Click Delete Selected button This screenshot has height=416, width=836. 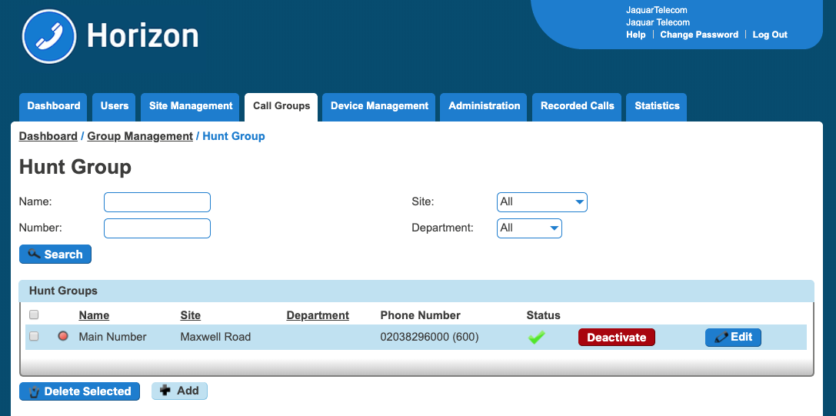click(x=80, y=391)
